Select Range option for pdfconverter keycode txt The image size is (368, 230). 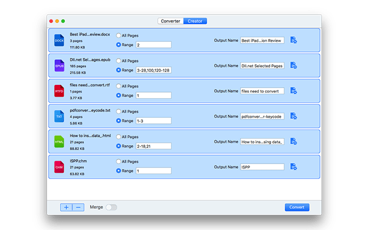tap(119, 121)
